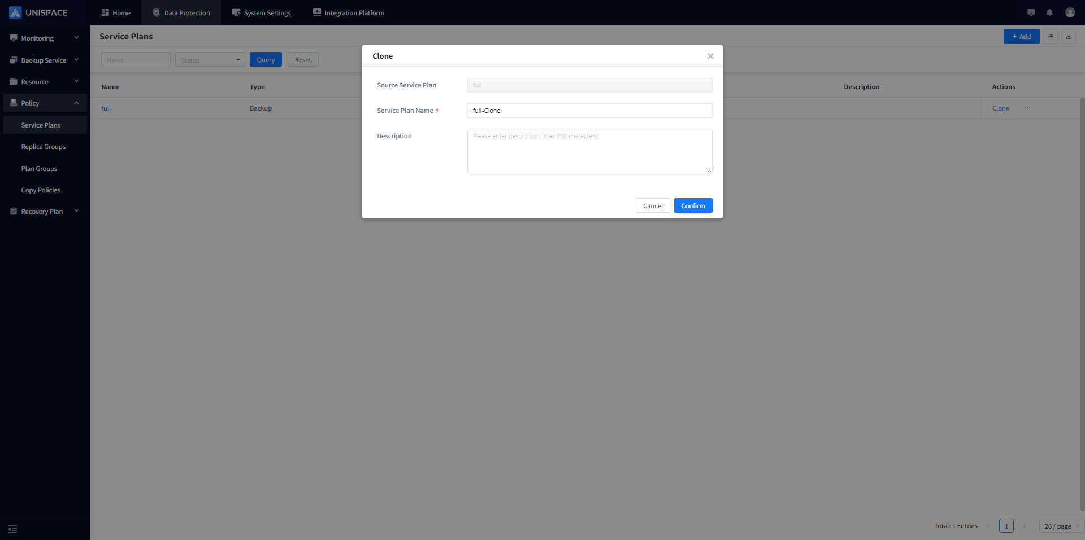Go to pagination page 1
The height and width of the screenshot is (540, 1085).
click(x=1006, y=526)
